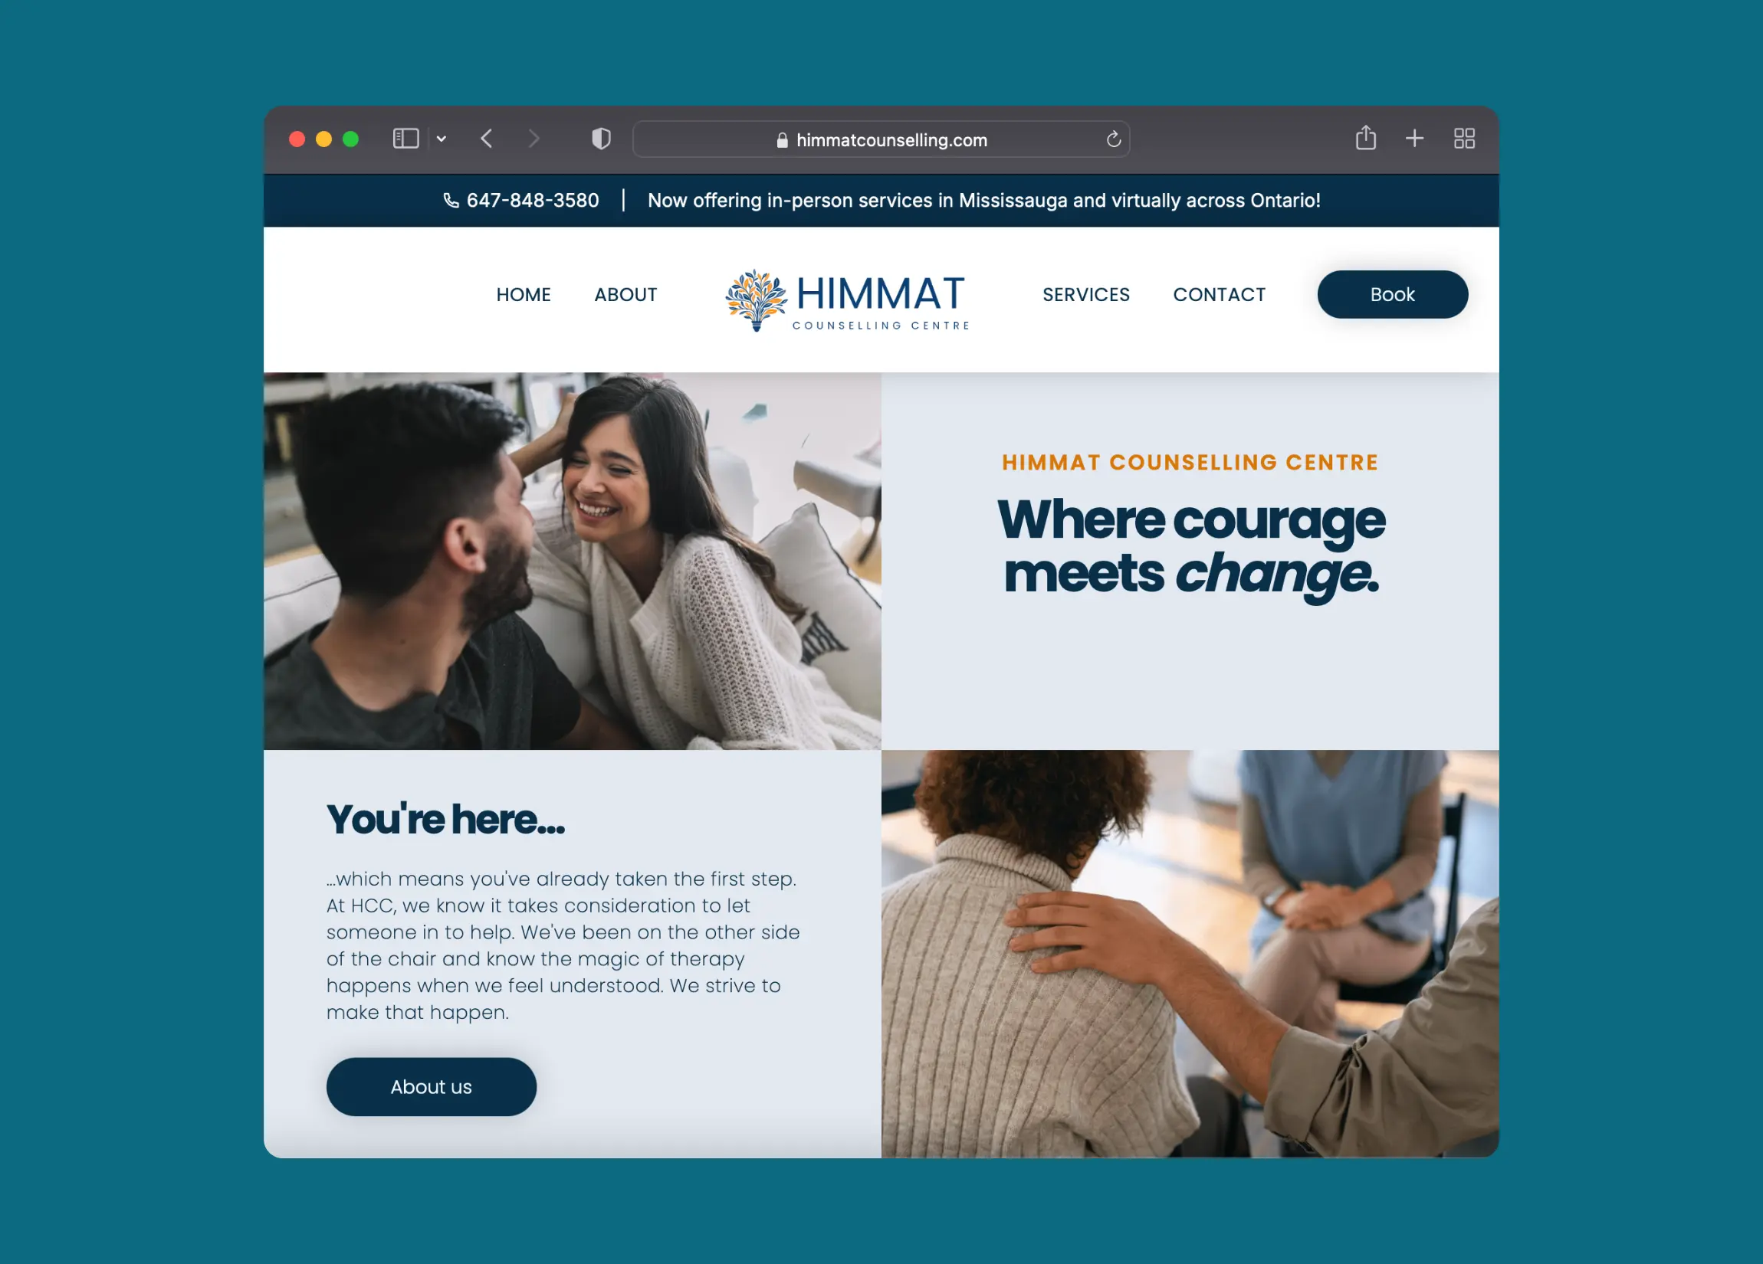Click the add new tab icon
Screen dimensions: 1763x1264
(1413, 138)
